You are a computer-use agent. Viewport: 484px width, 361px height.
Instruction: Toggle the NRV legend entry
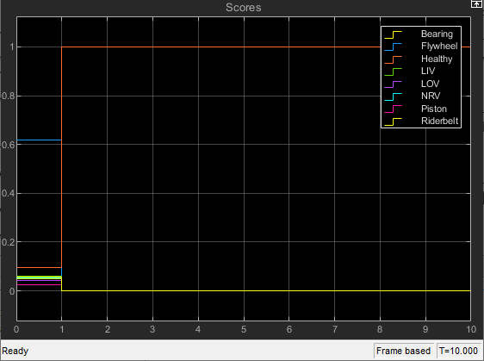(x=431, y=96)
